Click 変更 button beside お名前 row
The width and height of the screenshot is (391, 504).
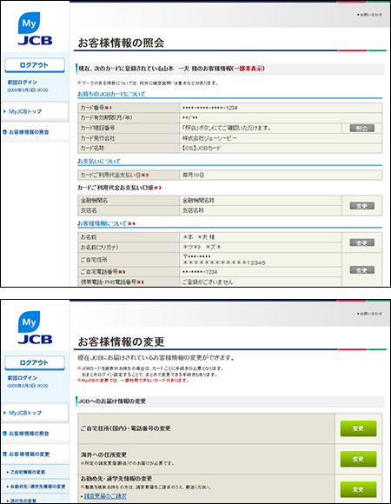coord(362,242)
